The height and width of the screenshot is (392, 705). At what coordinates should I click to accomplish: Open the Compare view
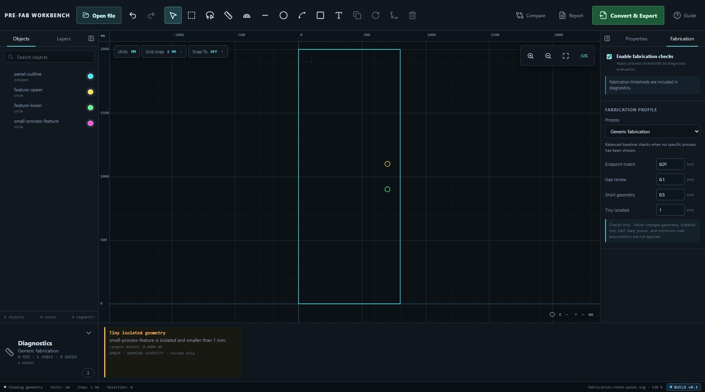coord(531,15)
